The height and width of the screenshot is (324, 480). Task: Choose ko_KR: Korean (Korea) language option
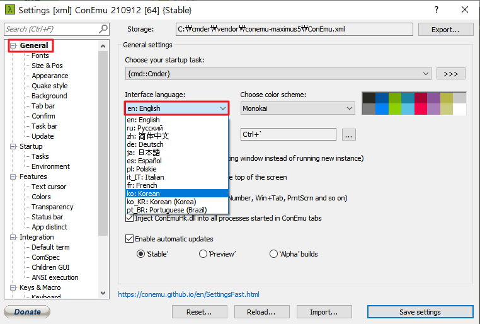(x=177, y=202)
